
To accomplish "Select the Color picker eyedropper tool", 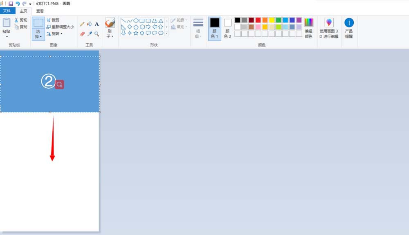I will (x=90, y=34).
